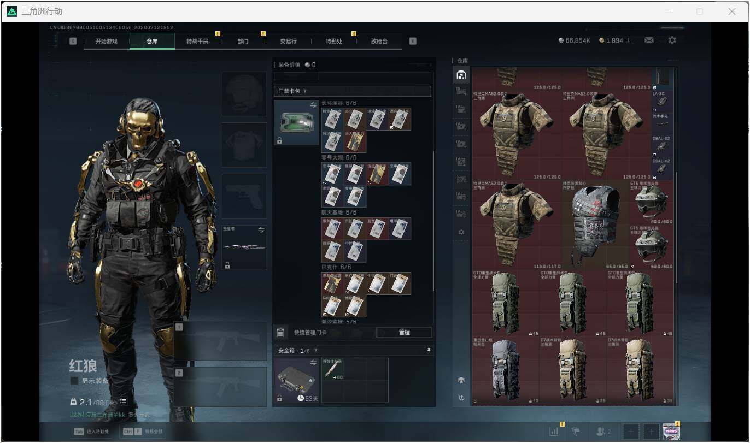Open the 特战干员 tab

(x=197, y=41)
